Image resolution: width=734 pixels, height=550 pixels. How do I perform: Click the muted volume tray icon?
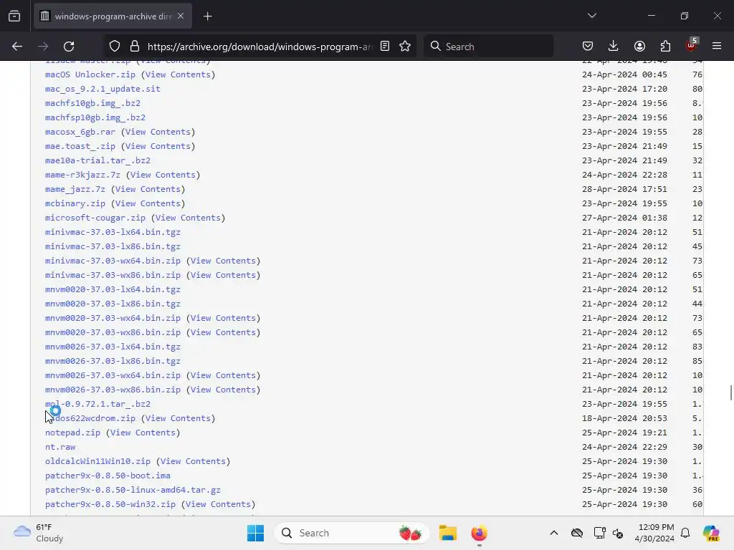618,533
